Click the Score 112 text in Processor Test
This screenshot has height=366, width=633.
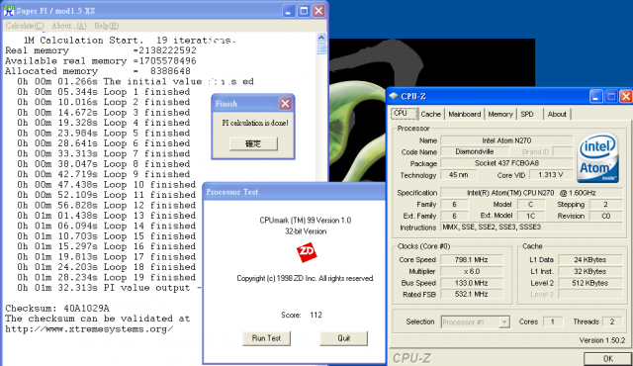pos(302,316)
